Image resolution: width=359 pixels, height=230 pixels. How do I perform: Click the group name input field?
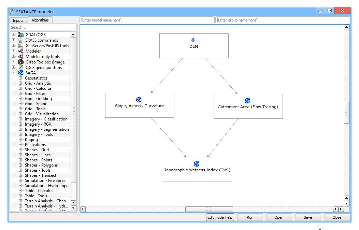283,20
